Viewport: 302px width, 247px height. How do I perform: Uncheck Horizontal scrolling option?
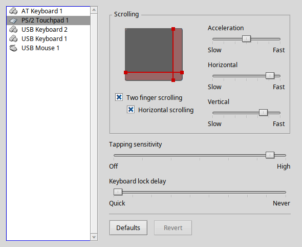point(131,110)
